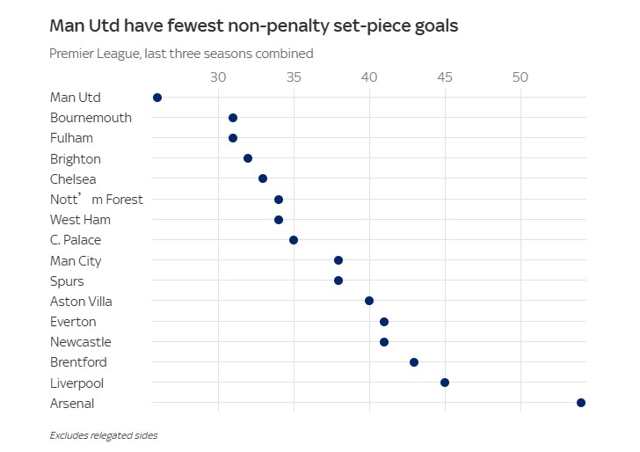Click the chart title about Man Utd
Viewport: 640px width, 452px height.
(253, 26)
